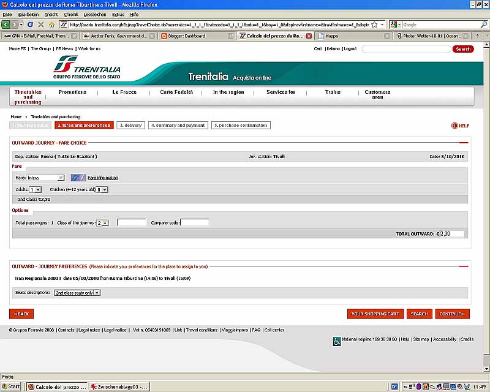Click the FAQ footer link

(x=256, y=330)
